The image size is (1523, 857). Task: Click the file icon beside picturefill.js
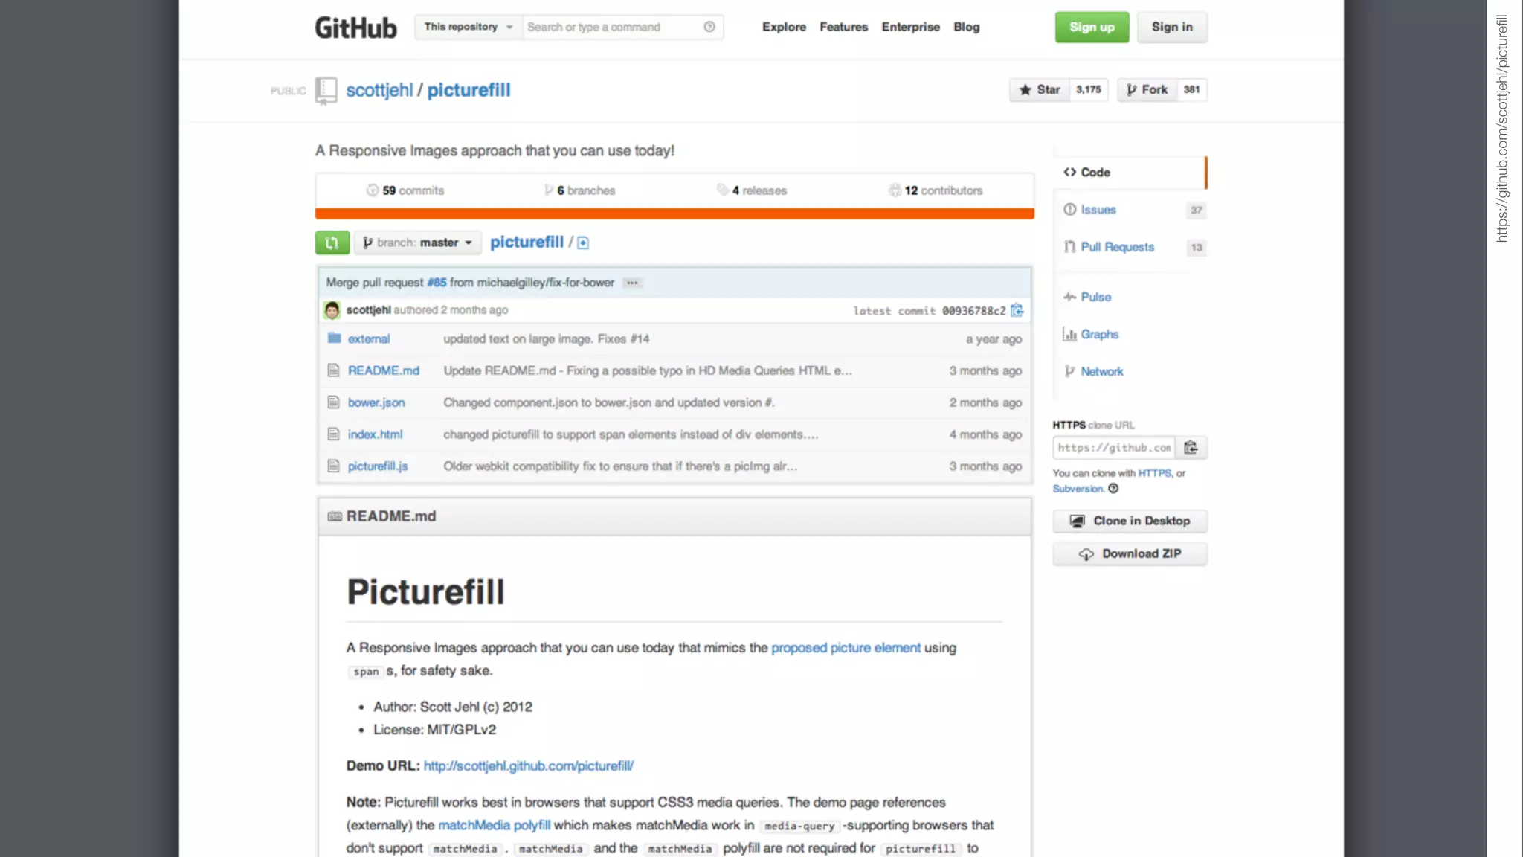[x=333, y=466]
